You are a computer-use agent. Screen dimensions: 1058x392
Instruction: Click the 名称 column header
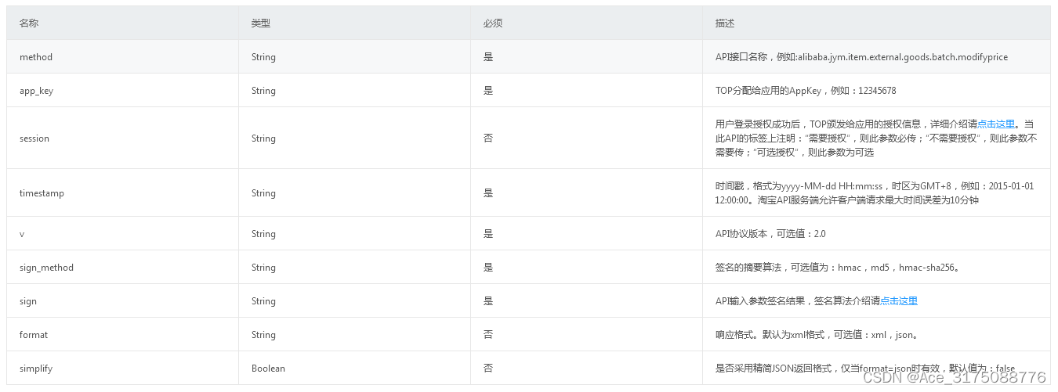click(29, 23)
